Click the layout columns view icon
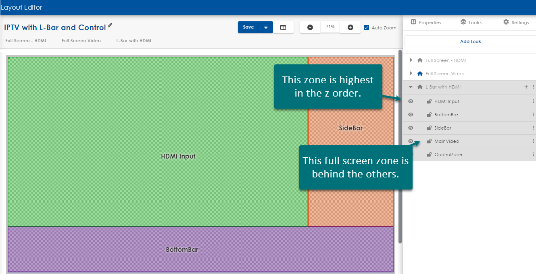Image resolution: width=536 pixels, height=274 pixels. (x=283, y=27)
